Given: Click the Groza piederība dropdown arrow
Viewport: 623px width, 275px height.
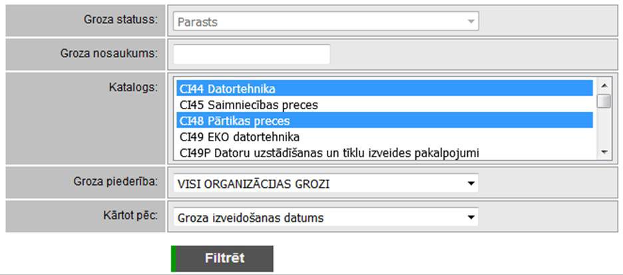Looking at the screenshot, I should point(471,183).
